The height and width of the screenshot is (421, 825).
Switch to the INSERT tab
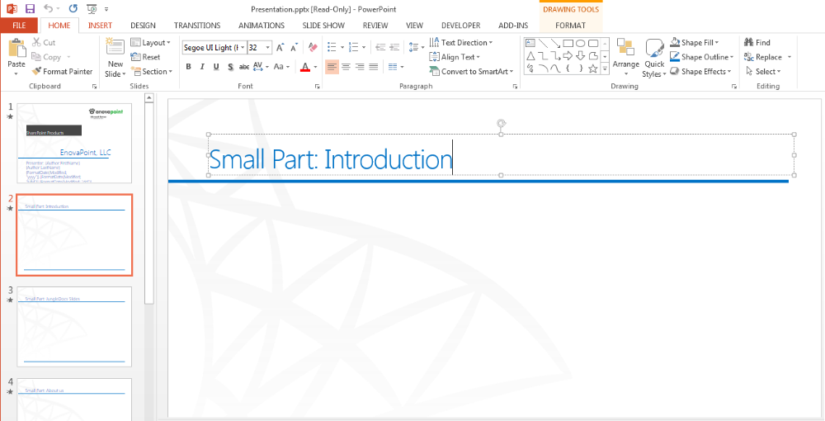coord(100,26)
